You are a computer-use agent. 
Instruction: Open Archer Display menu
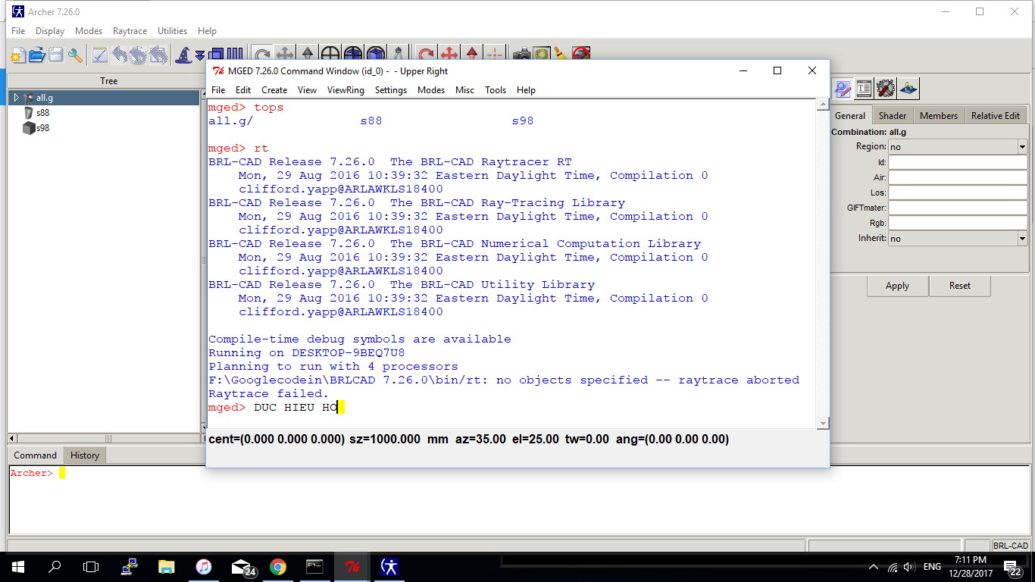coord(50,31)
